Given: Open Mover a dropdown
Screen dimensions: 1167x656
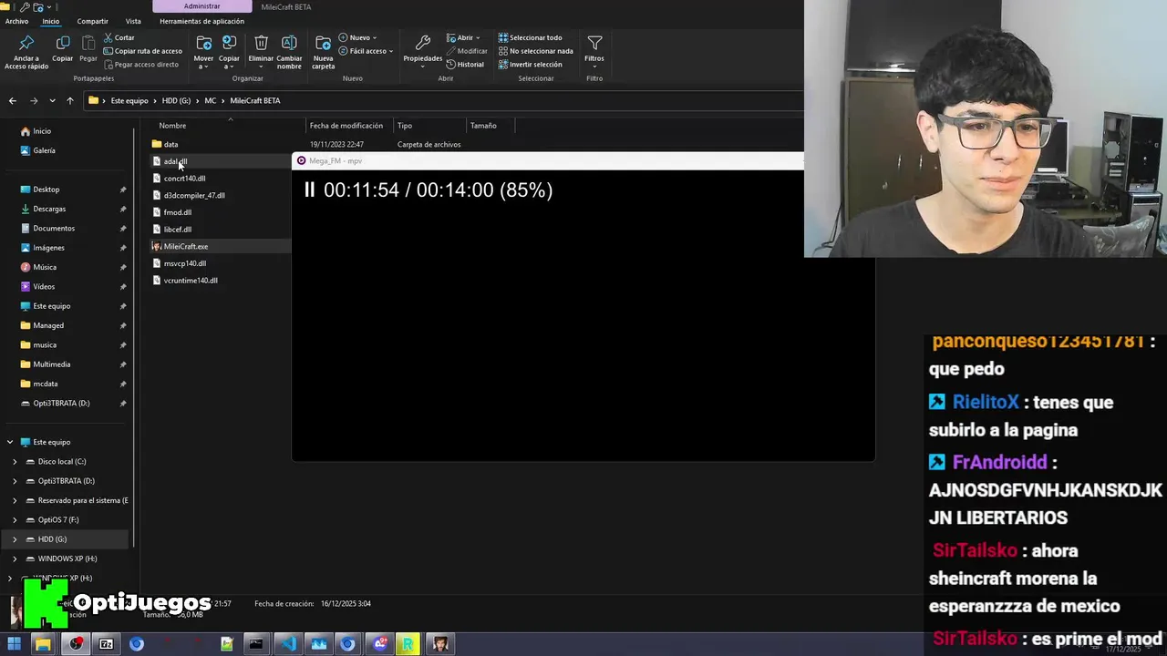Looking at the screenshot, I should point(203,52).
